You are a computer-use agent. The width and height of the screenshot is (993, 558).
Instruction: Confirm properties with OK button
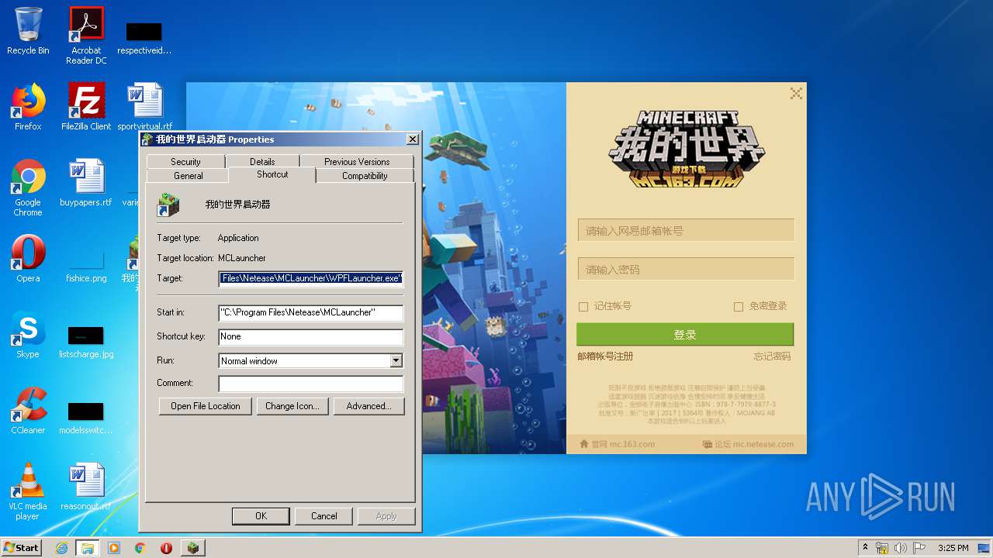pyautogui.click(x=261, y=516)
